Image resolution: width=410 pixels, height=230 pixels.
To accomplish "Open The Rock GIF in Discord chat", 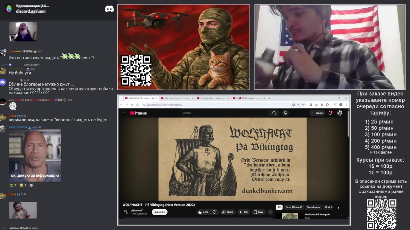I will (35, 156).
